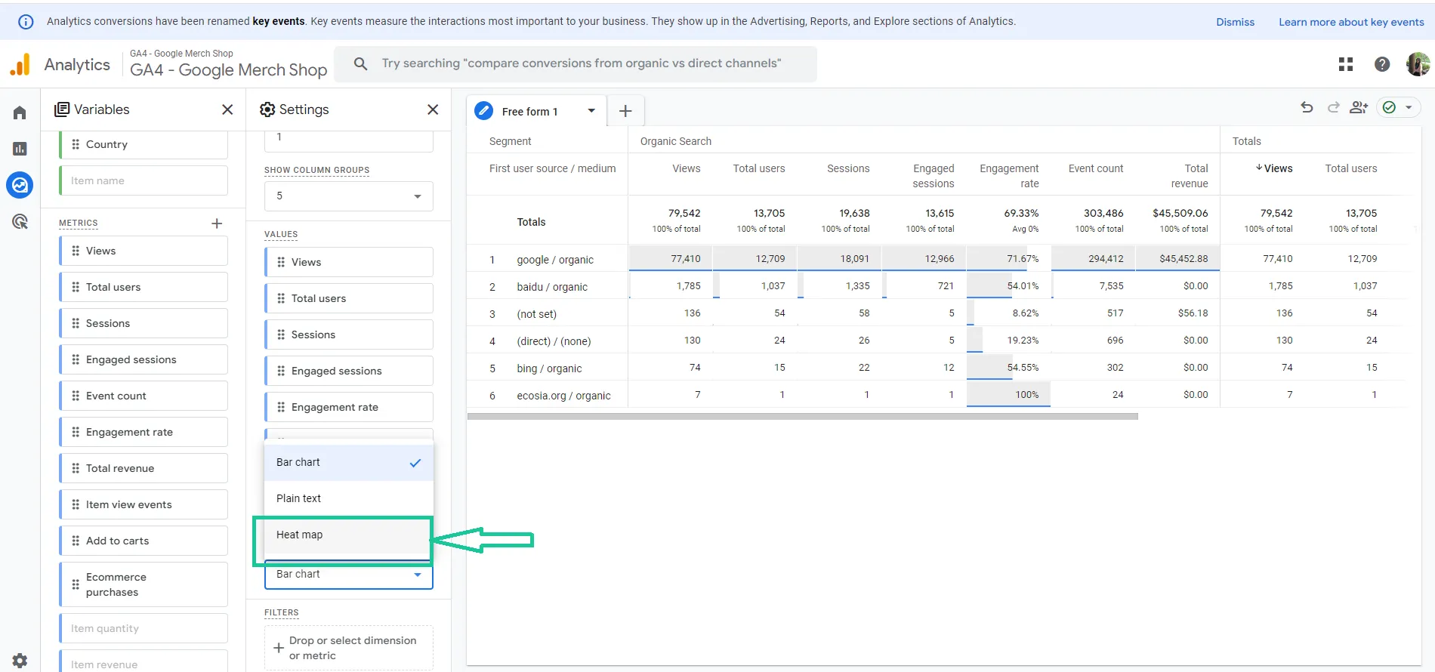The width and height of the screenshot is (1435, 672).
Task: Open the Explore icon in left sidebar
Action: click(x=20, y=185)
